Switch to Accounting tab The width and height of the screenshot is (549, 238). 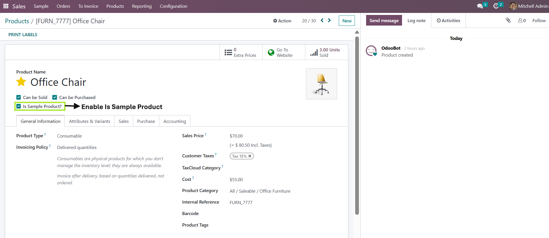(175, 121)
